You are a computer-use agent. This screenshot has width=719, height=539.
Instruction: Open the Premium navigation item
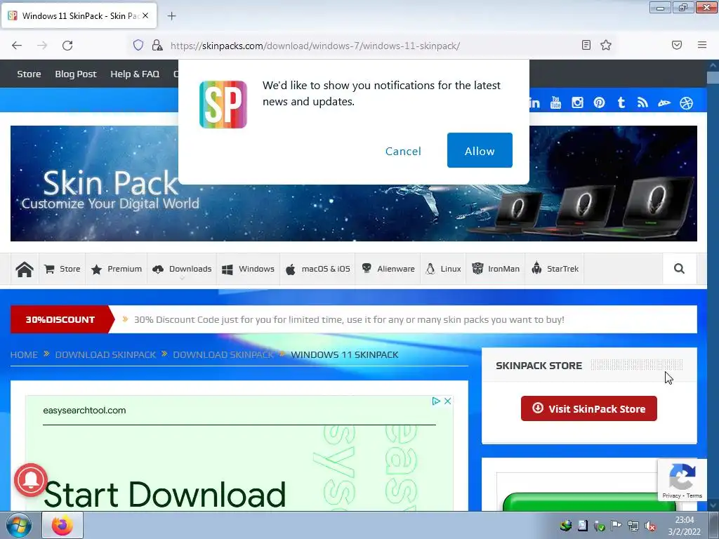tap(117, 269)
